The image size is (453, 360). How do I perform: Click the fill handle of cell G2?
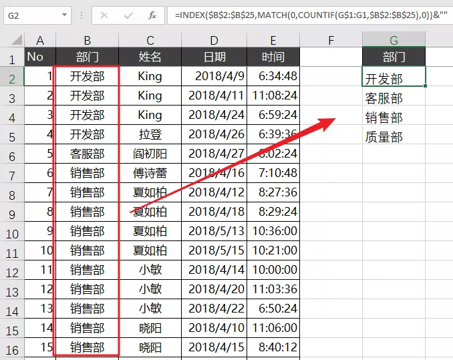point(425,85)
